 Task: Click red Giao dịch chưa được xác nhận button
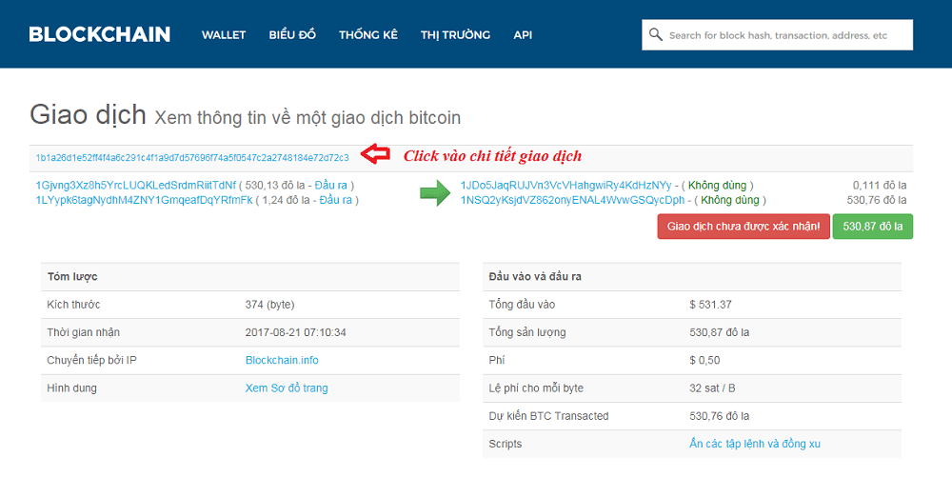(743, 227)
